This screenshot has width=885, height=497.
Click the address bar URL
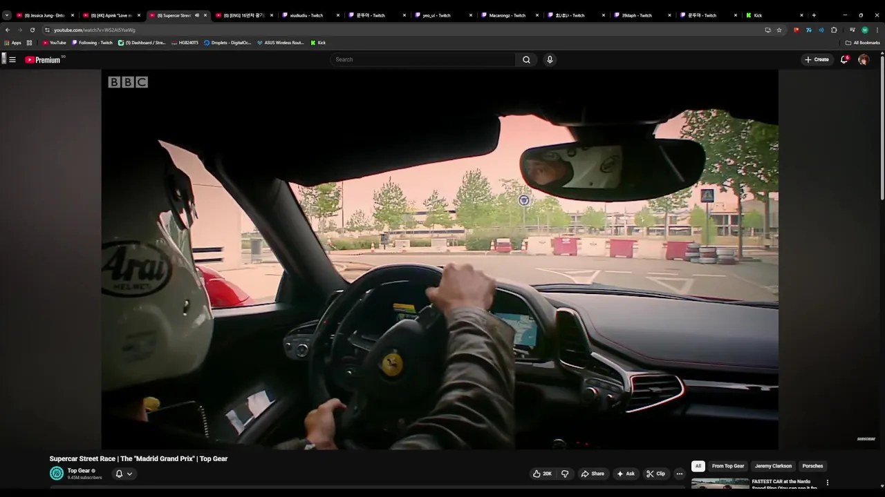(95, 30)
